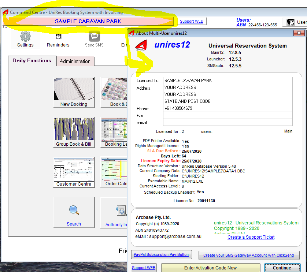Click Enter Activation Code Now button

point(211,268)
